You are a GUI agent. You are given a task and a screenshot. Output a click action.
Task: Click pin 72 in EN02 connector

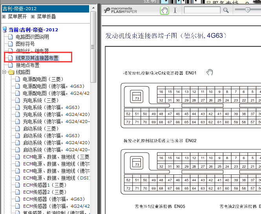[x=128, y=189]
